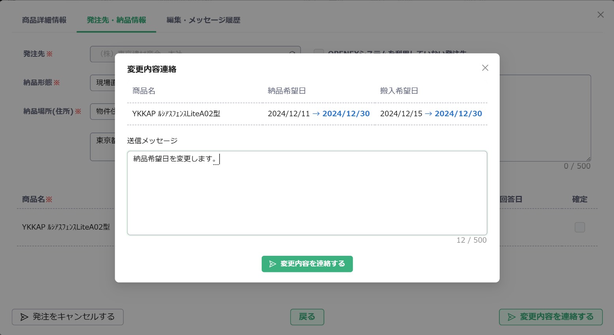Click the address text box starting 東京都
614x335 pixels.
point(102,147)
